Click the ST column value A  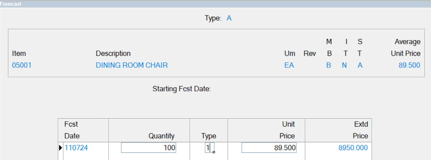[x=360, y=65]
